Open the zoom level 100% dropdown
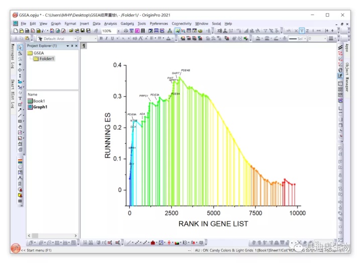 [119, 31]
